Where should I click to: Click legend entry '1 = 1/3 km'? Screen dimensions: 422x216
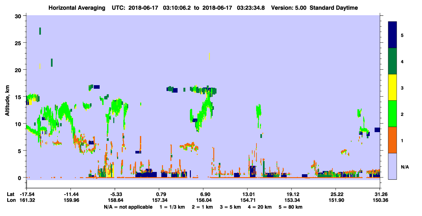click(173, 207)
